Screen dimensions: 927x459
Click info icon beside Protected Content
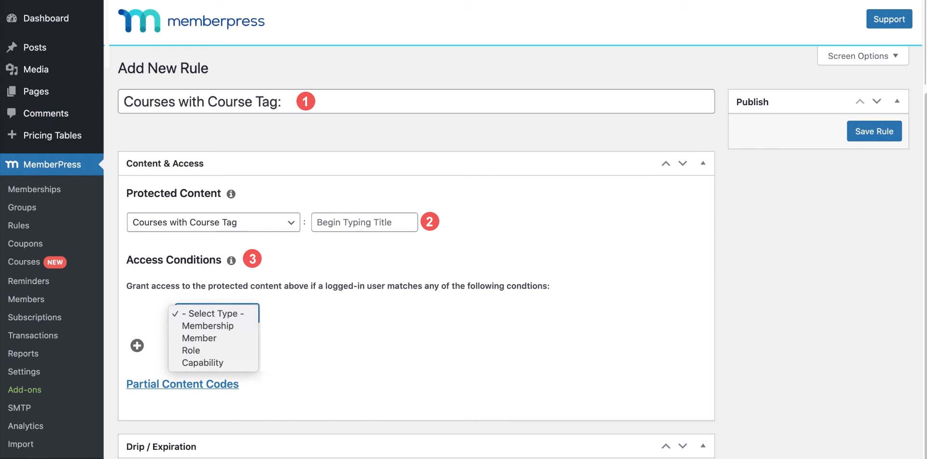click(231, 194)
